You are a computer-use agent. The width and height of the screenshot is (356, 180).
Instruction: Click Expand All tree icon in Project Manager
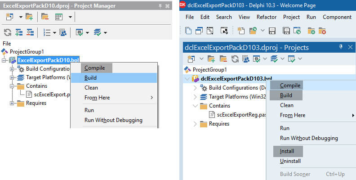point(19,32)
